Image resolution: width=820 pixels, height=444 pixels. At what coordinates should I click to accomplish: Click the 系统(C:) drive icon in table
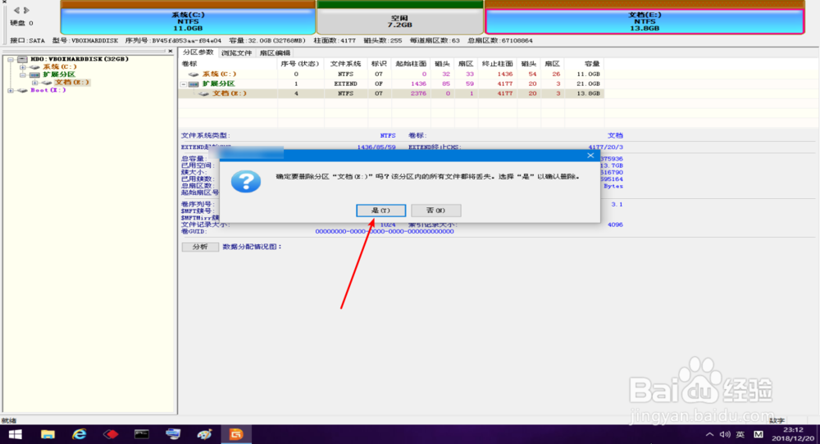pyautogui.click(x=194, y=75)
